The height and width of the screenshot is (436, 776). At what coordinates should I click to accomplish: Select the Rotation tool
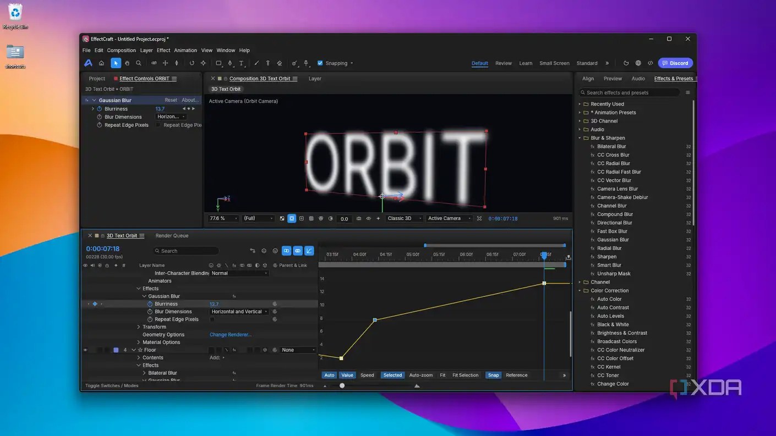[192, 63]
